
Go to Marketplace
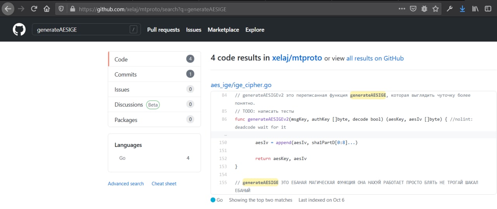point(223,30)
